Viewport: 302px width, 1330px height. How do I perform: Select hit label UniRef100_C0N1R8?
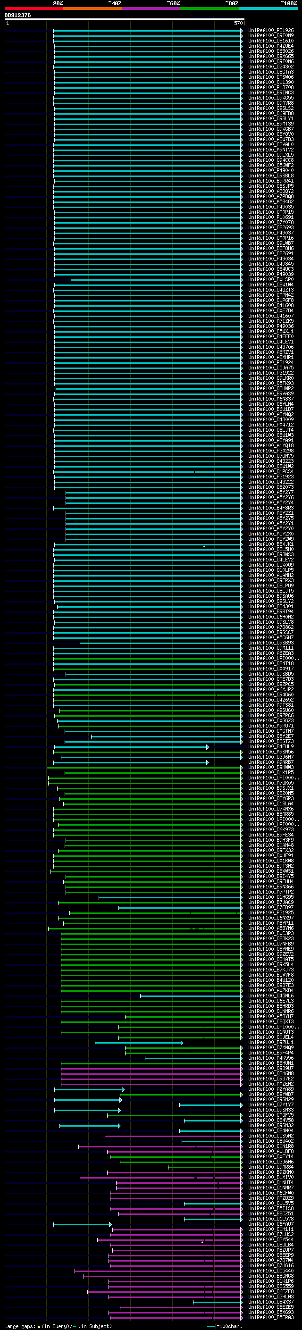pos(271,1146)
